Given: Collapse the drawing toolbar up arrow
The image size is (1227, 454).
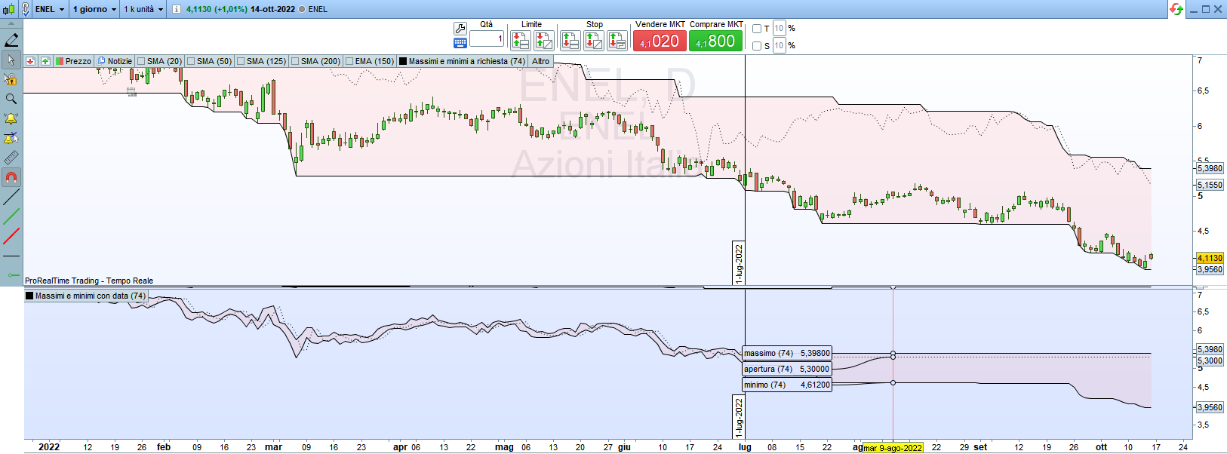Looking at the screenshot, I should (x=11, y=24).
